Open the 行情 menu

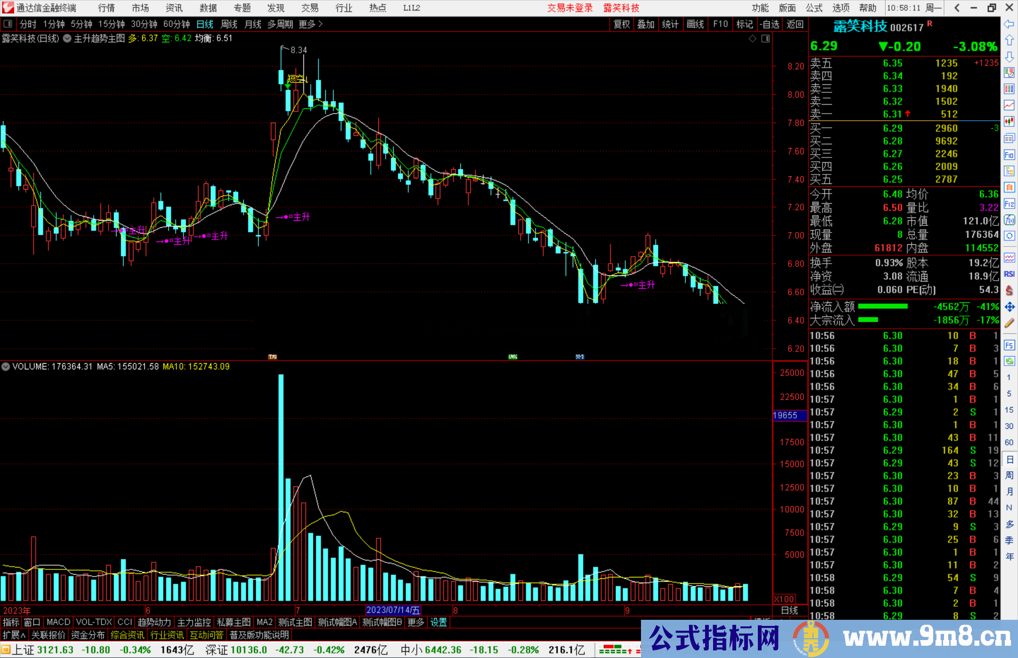click(106, 8)
